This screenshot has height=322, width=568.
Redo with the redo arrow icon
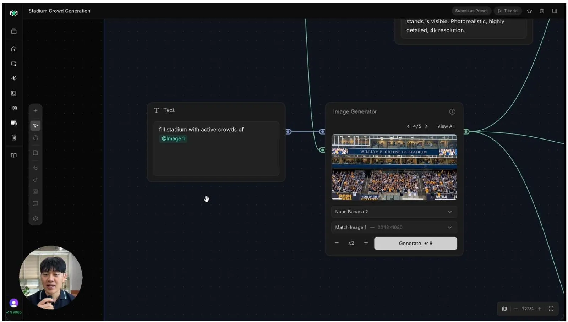point(35,180)
